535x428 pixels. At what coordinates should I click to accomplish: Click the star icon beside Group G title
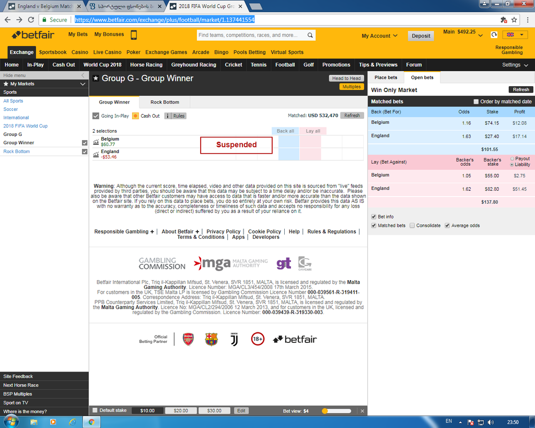[96, 78]
